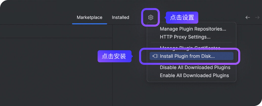Click the "点击安装" callout label
The height and width of the screenshot is (106, 262).
point(114,56)
